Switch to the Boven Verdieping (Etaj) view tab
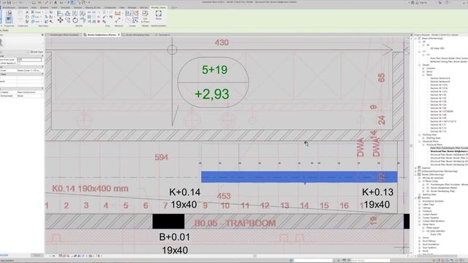This screenshot has width=468, height=263. pyautogui.click(x=137, y=35)
